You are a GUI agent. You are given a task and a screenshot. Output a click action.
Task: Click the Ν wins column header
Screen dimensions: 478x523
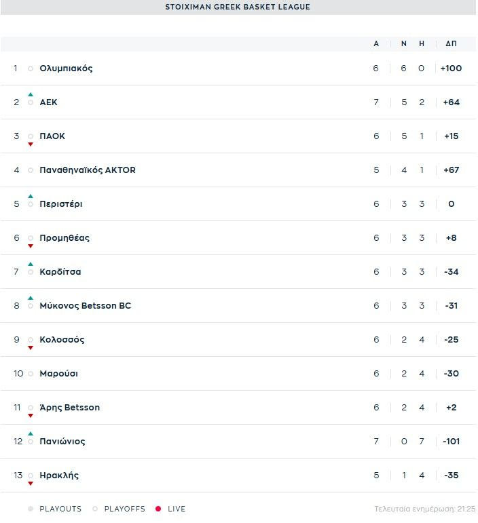[404, 43]
